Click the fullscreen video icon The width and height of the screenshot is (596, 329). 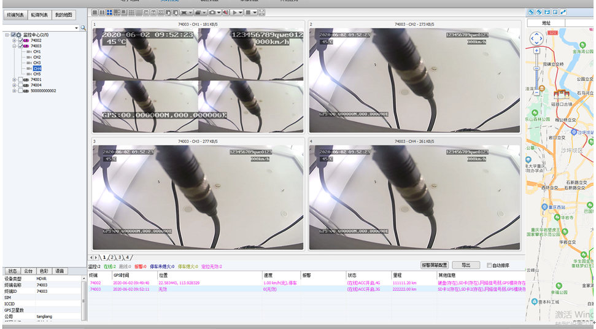[x=262, y=12]
